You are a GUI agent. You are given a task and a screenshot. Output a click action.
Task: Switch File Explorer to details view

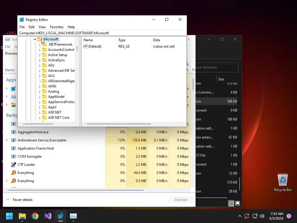[x=231, y=204]
